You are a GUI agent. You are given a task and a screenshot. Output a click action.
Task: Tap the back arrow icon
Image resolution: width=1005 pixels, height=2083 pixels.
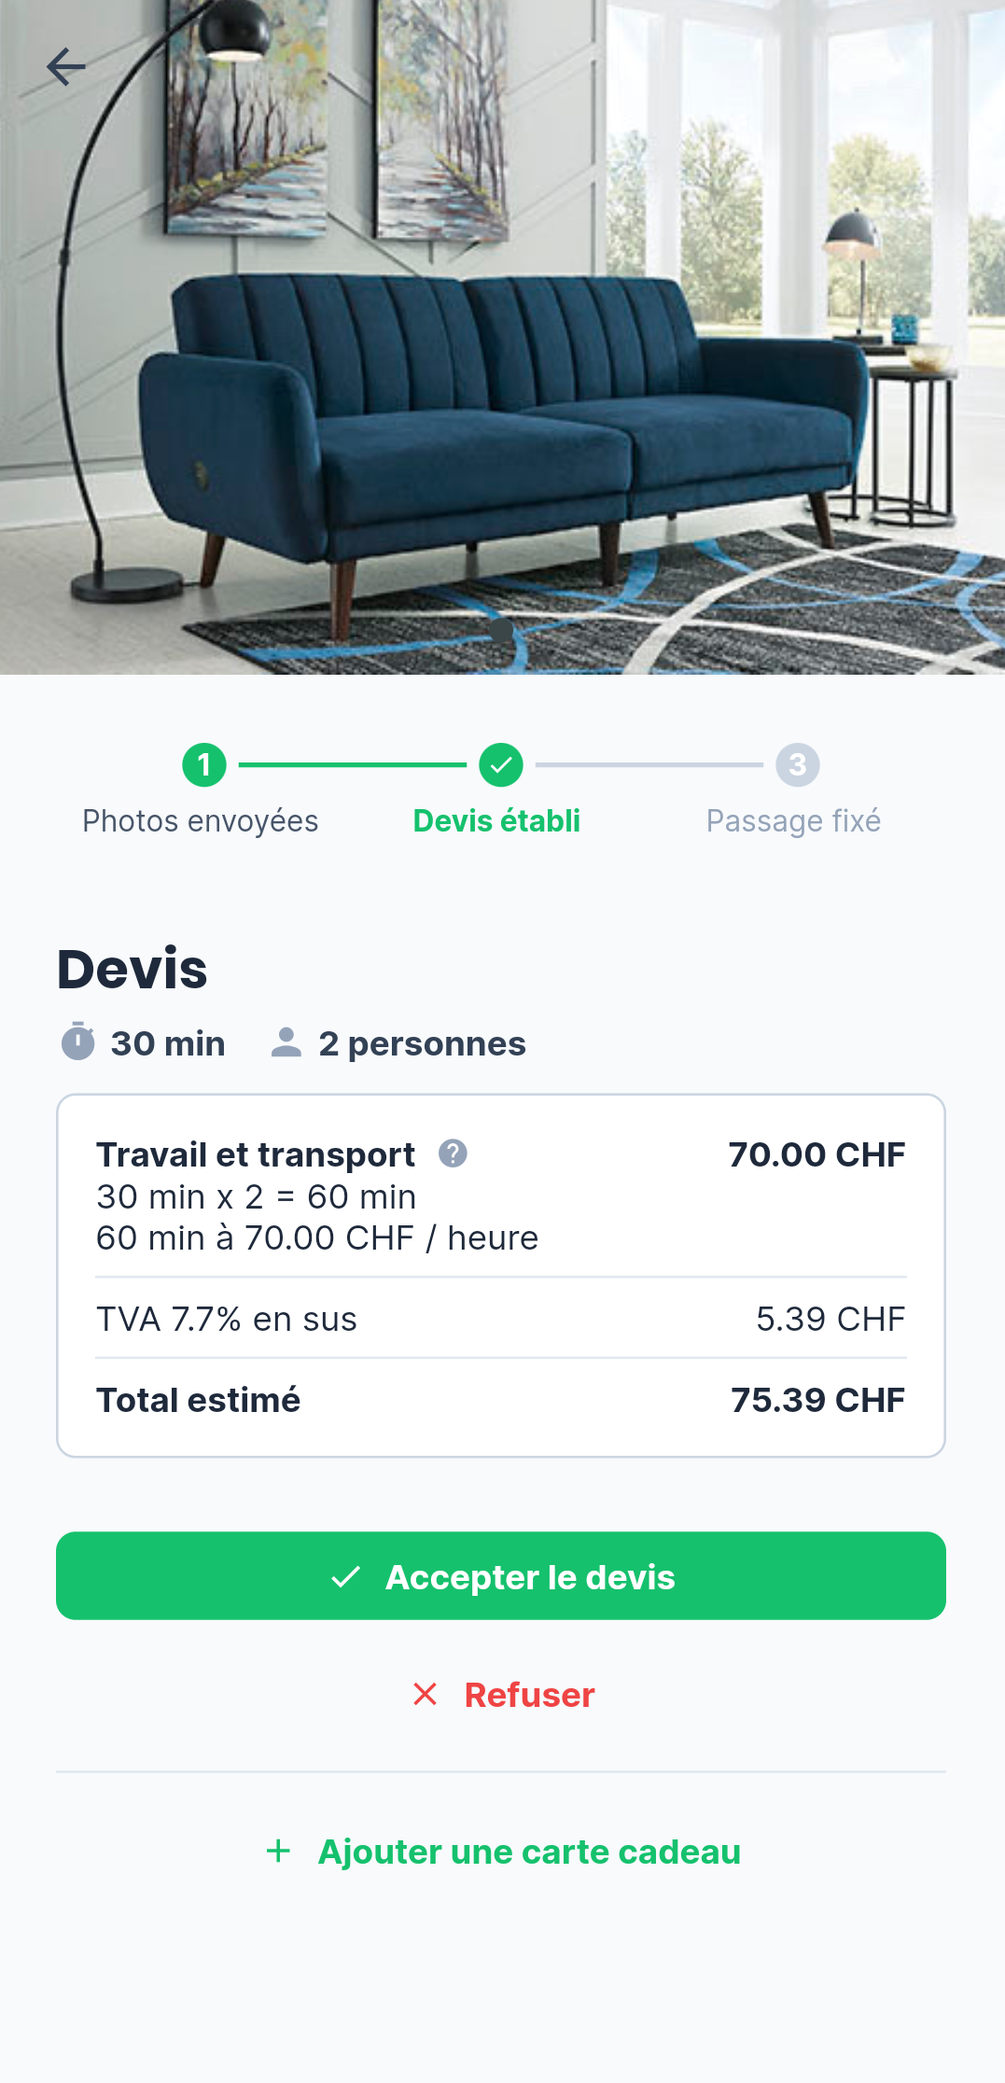click(x=65, y=67)
